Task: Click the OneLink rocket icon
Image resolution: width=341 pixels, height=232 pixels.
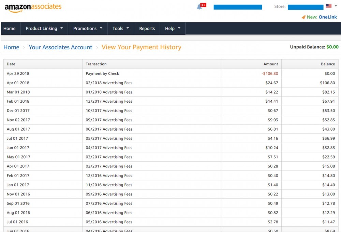Action: (x=303, y=17)
